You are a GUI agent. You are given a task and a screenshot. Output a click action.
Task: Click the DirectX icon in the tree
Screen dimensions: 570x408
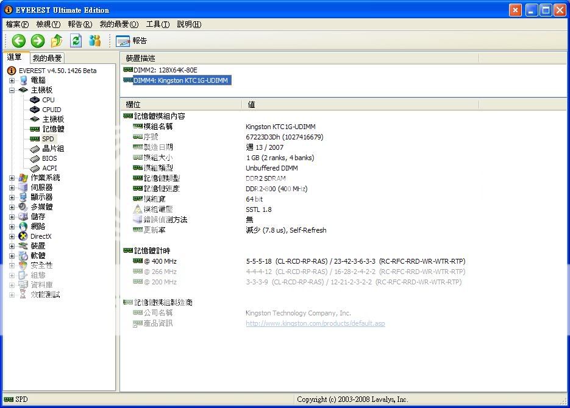(x=23, y=236)
